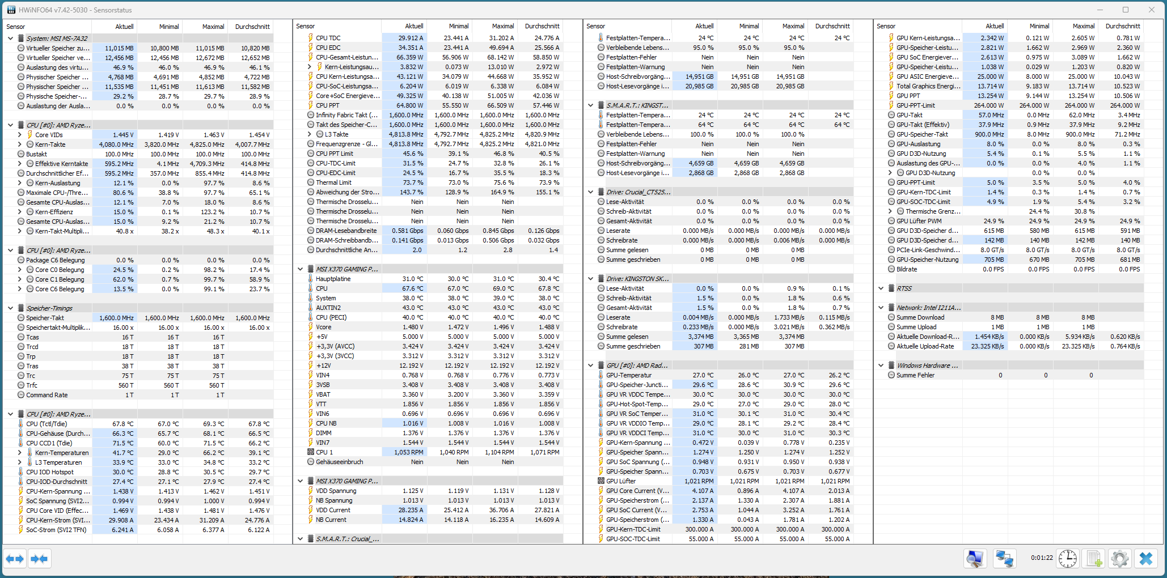
Task: Expand the Core C0 Belegung row
Action: pyautogui.click(x=19, y=270)
